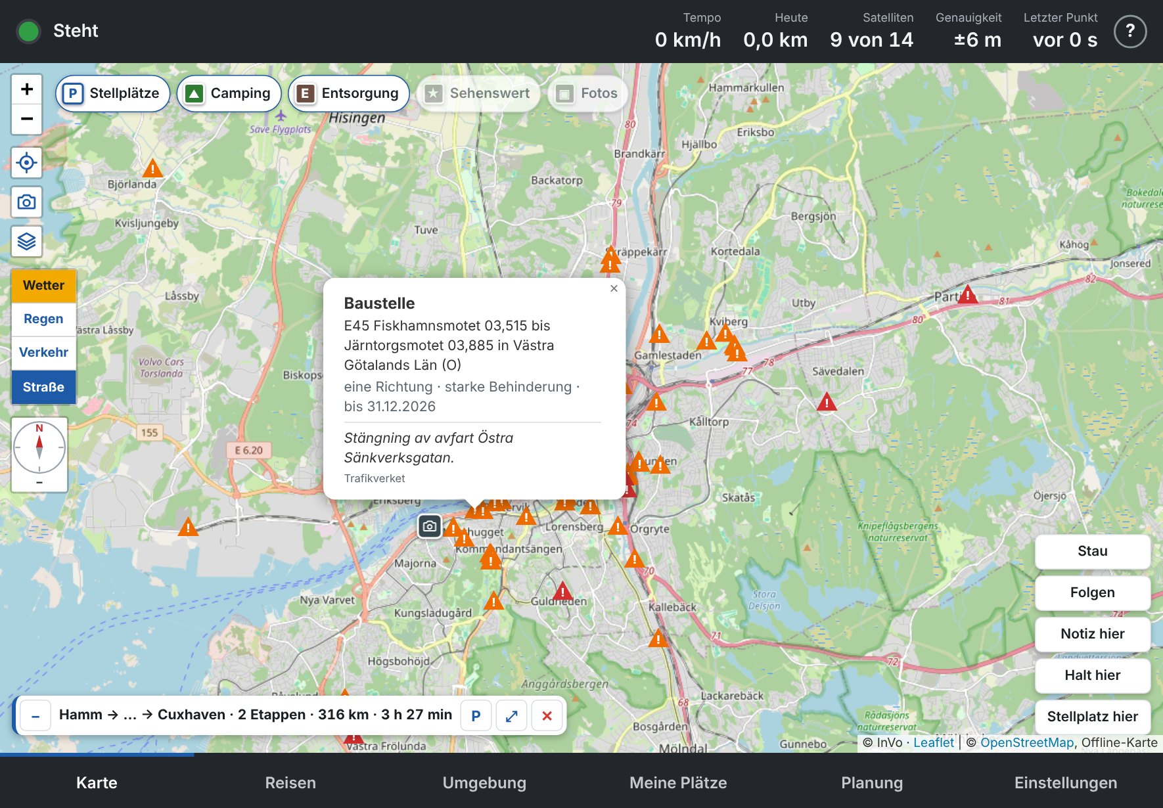
Task: Open the help question mark icon
Action: coord(1130,31)
